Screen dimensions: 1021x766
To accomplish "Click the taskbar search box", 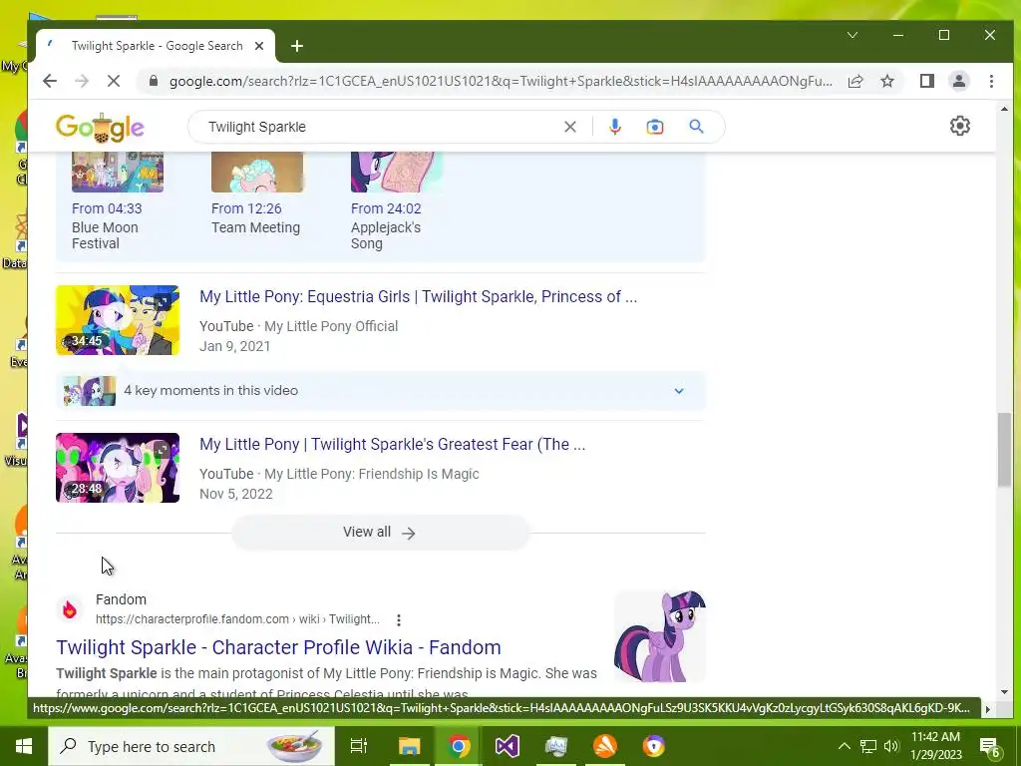I will 191,746.
